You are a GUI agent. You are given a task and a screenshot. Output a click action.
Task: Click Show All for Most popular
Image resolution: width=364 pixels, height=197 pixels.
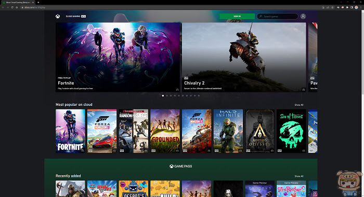pyautogui.click(x=299, y=105)
